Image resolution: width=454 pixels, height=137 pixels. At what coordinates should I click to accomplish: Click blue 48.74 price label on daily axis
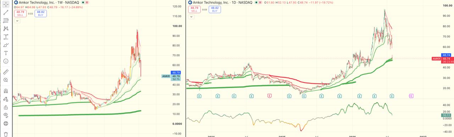(x=446, y=55)
